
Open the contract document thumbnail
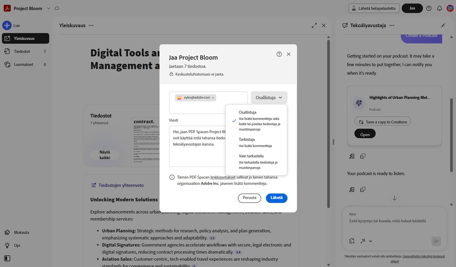click(x=145, y=142)
